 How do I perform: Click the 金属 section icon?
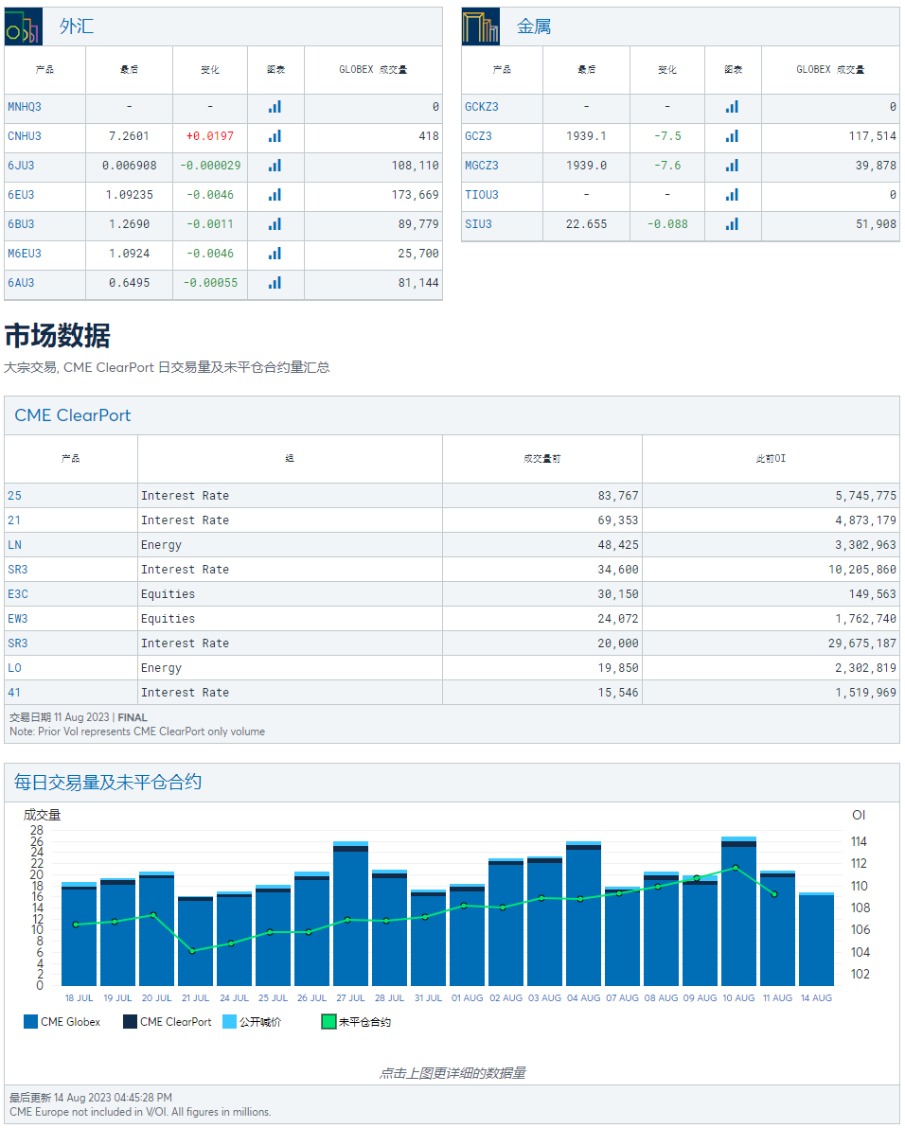point(481,26)
